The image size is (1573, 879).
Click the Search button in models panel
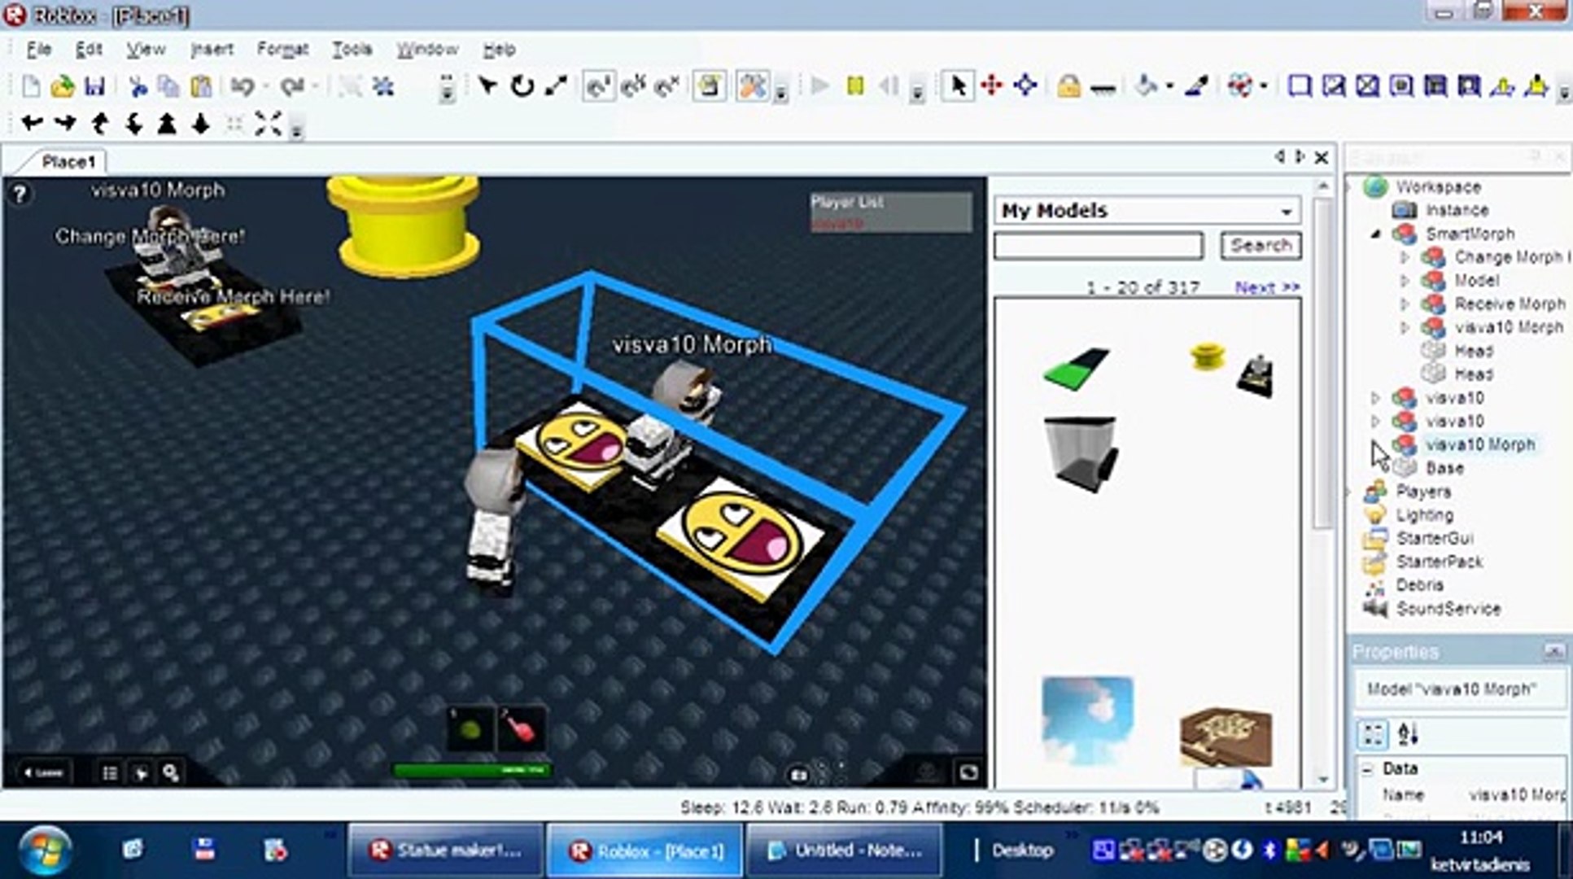[x=1260, y=246]
